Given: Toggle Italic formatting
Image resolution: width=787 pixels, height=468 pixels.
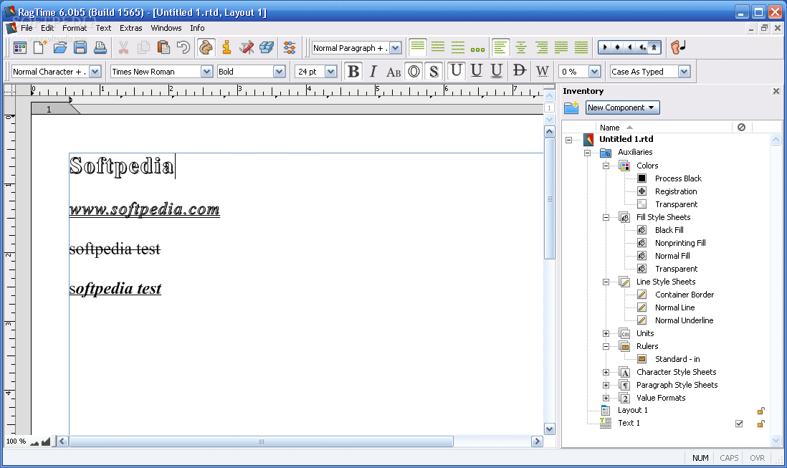Looking at the screenshot, I should pos(373,71).
